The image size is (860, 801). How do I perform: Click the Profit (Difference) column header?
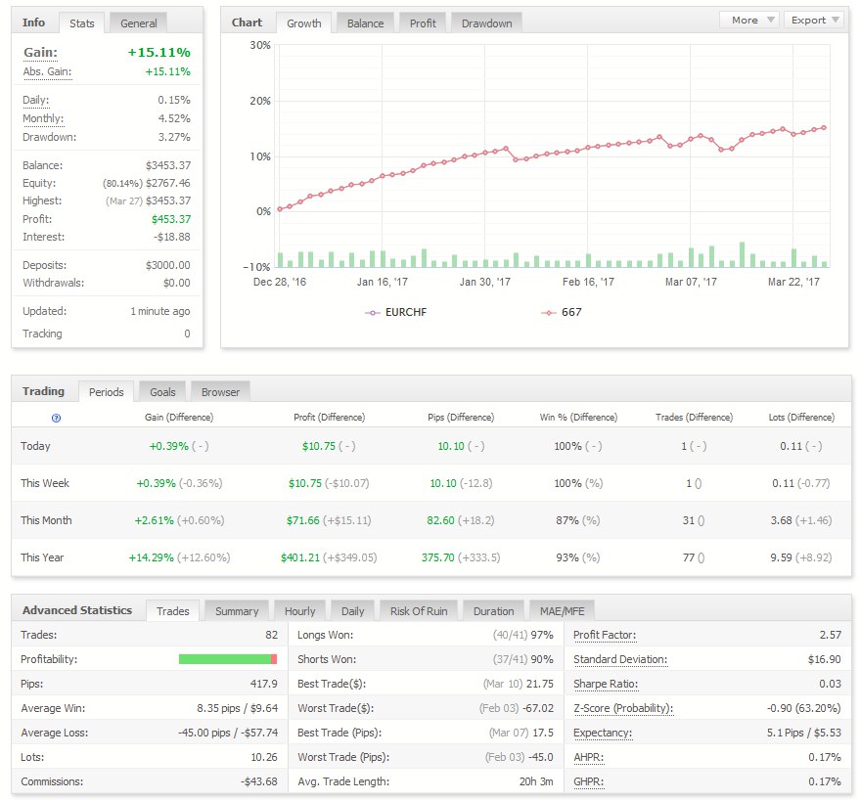coord(329,418)
